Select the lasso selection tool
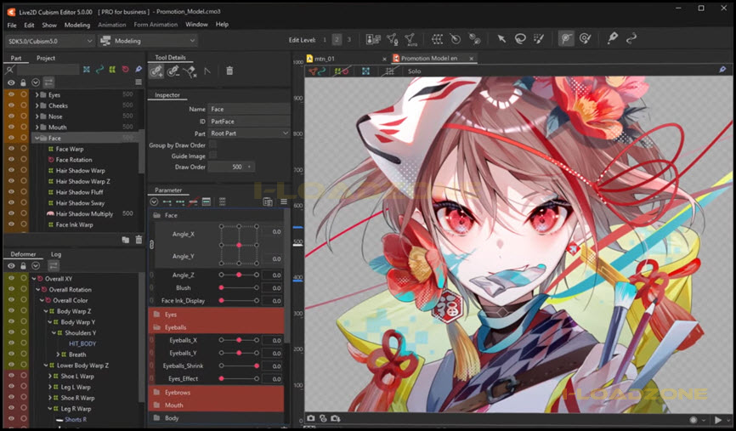This screenshot has height=431, width=736. pyautogui.click(x=520, y=39)
